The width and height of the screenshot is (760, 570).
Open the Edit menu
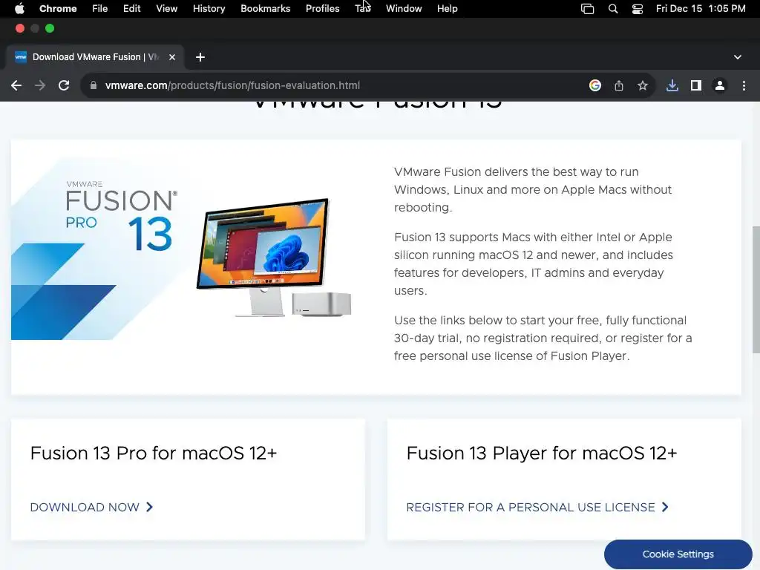click(x=132, y=9)
